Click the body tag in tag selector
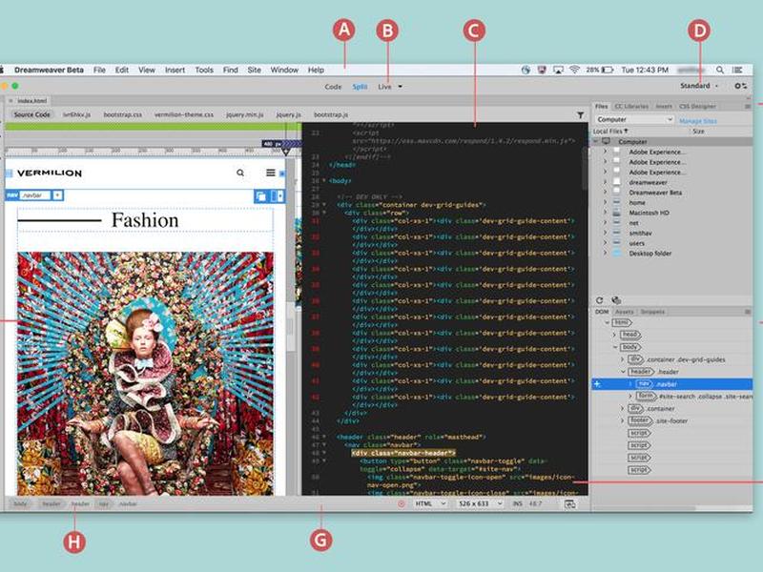Image resolution: width=763 pixels, height=572 pixels. [x=20, y=504]
